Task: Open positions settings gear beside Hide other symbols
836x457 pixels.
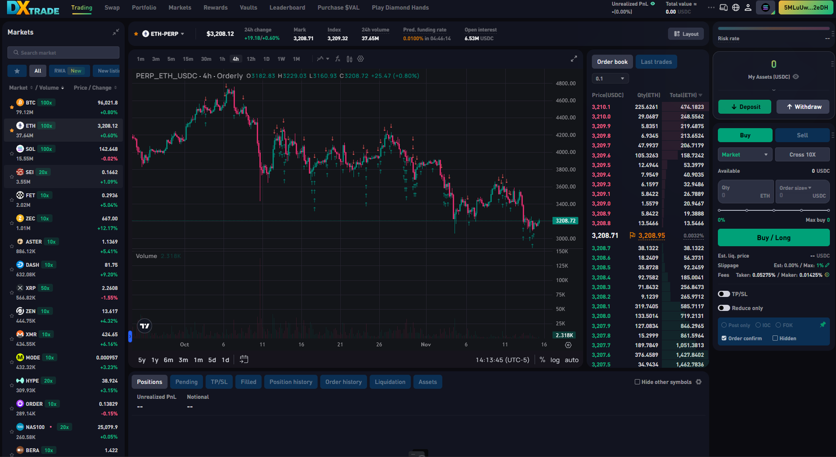Action: coord(699,382)
